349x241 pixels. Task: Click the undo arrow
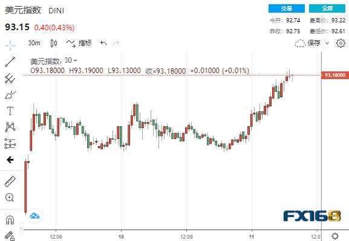coord(103,43)
